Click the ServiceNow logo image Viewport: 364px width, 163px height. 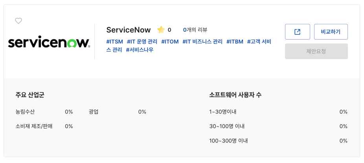tap(49, 43)
